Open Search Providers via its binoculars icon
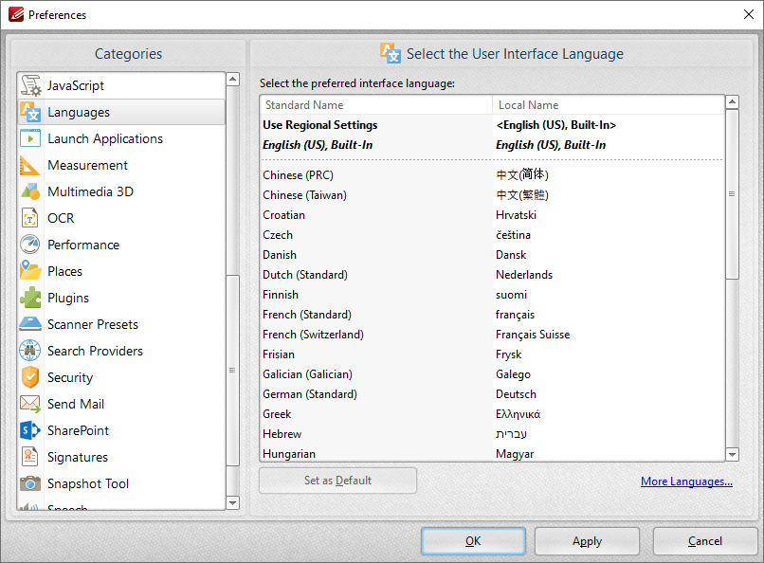This screenshot has width=764, height=563. [30, 351]
